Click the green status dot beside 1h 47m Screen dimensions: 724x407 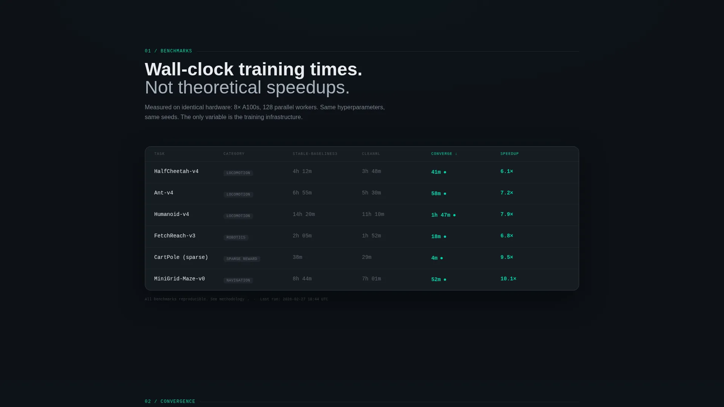454,215
